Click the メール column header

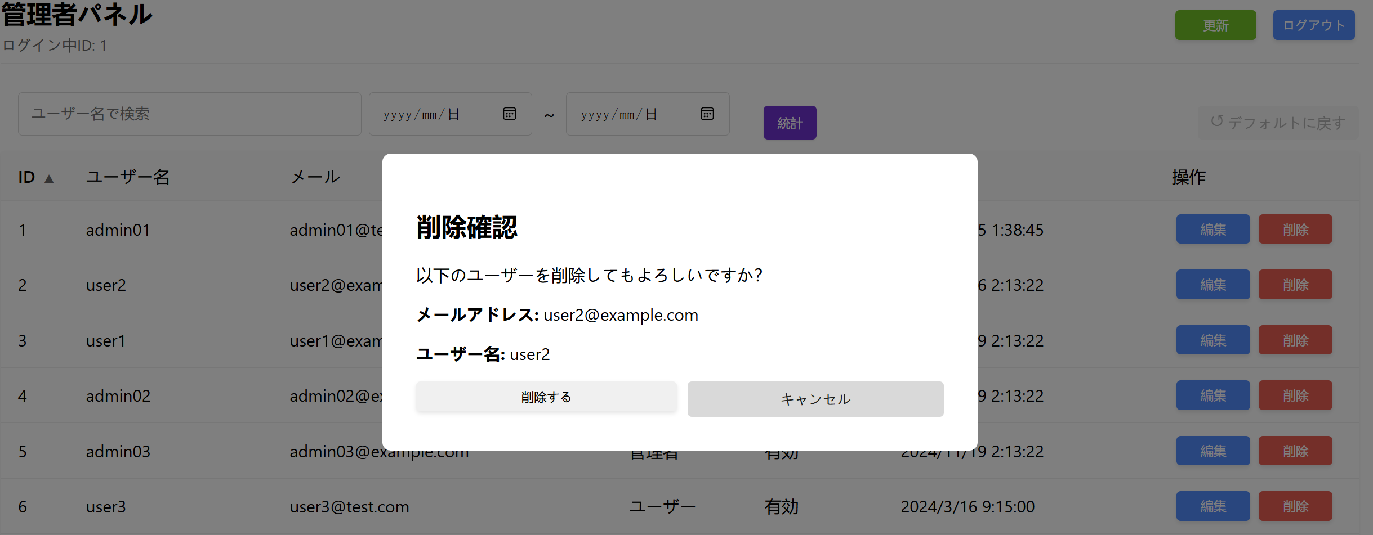click(x=315, y=177)
